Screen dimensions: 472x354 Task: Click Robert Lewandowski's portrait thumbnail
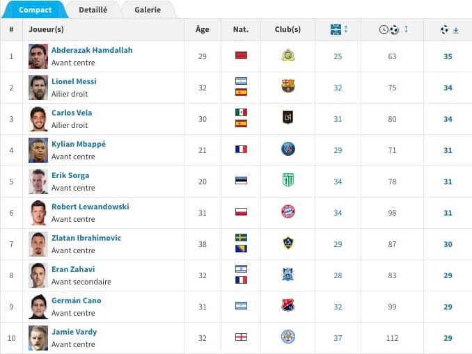[38, 212]
